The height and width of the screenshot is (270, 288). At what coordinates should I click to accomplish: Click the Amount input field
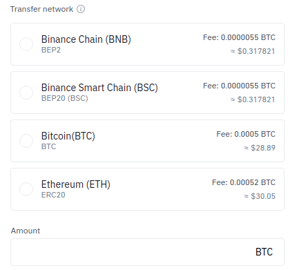coord(147,252)
